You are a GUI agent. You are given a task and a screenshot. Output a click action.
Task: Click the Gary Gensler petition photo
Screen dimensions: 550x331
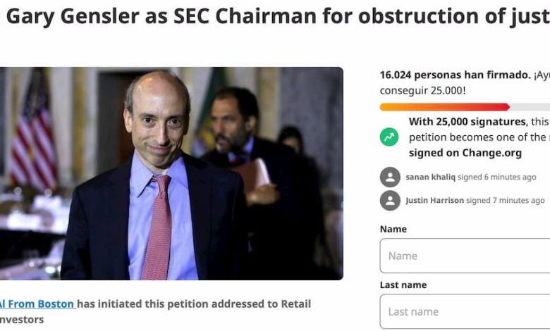point(171,173)
